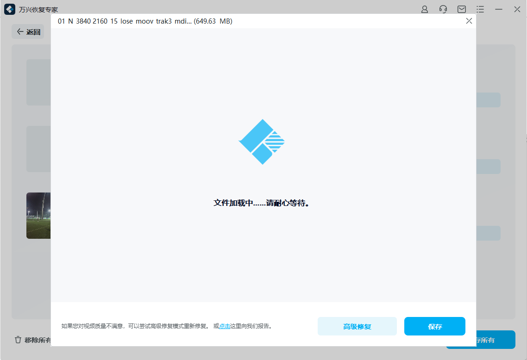Minimize the application window
The image size is (527, 360).
[498, 9]
